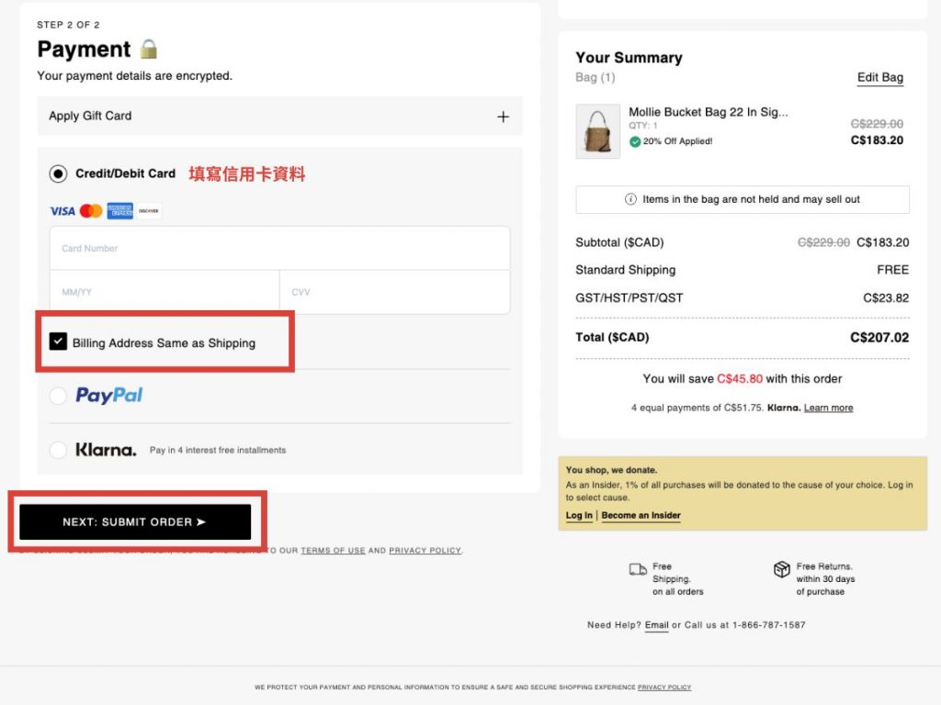Click the CVV input field

pyautogui.click(x=394, y=292)
